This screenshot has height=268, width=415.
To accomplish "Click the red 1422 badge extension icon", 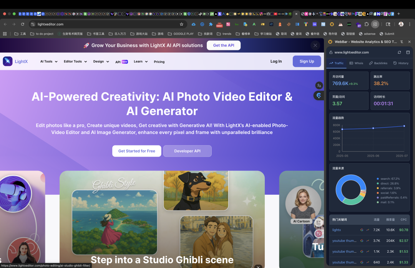I will 219,25.
